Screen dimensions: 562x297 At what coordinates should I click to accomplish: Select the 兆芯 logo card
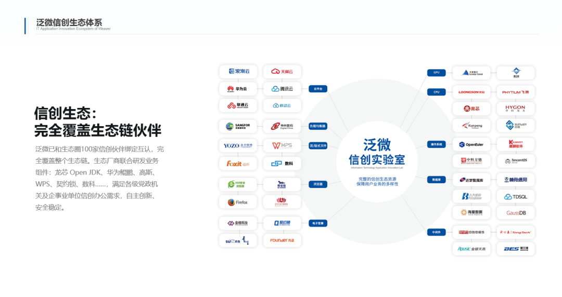pyautogui.click(x=471, y=109)
